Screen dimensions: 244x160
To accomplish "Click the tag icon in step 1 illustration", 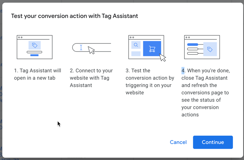I will point(35,45).
